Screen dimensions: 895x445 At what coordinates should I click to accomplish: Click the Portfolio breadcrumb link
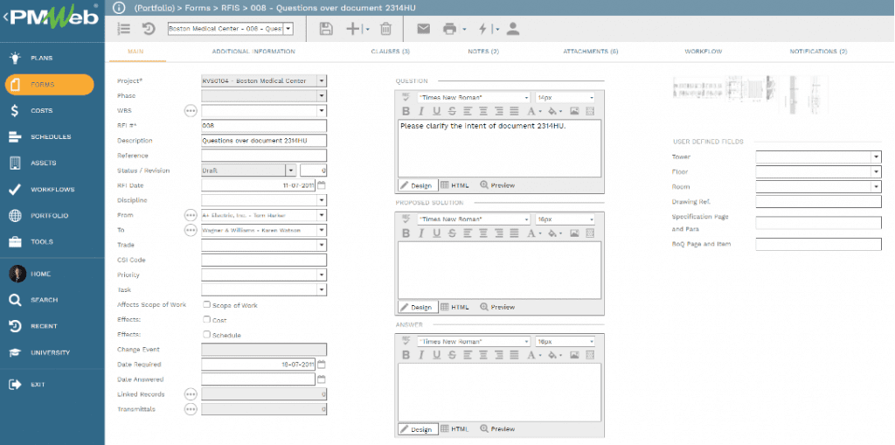click(x=154, y=8)
